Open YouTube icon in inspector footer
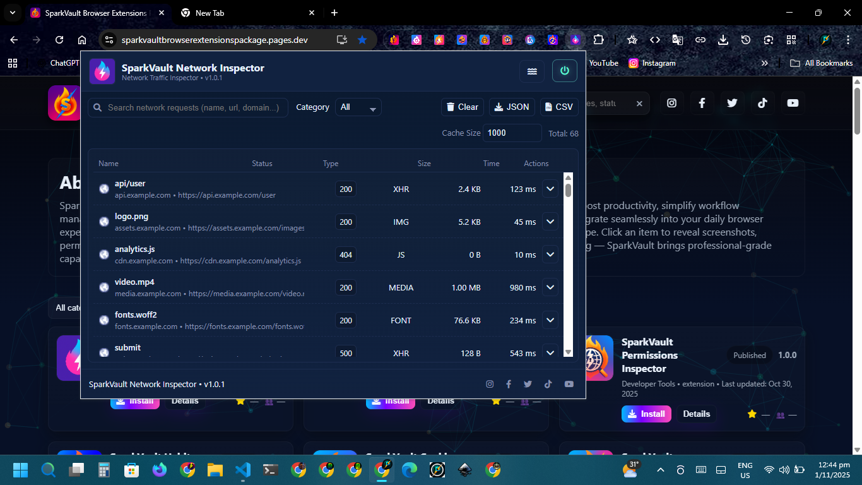 (569, 384)
